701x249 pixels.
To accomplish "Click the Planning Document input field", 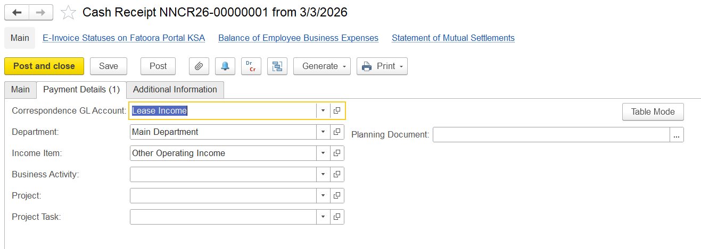I will (550, 135).
